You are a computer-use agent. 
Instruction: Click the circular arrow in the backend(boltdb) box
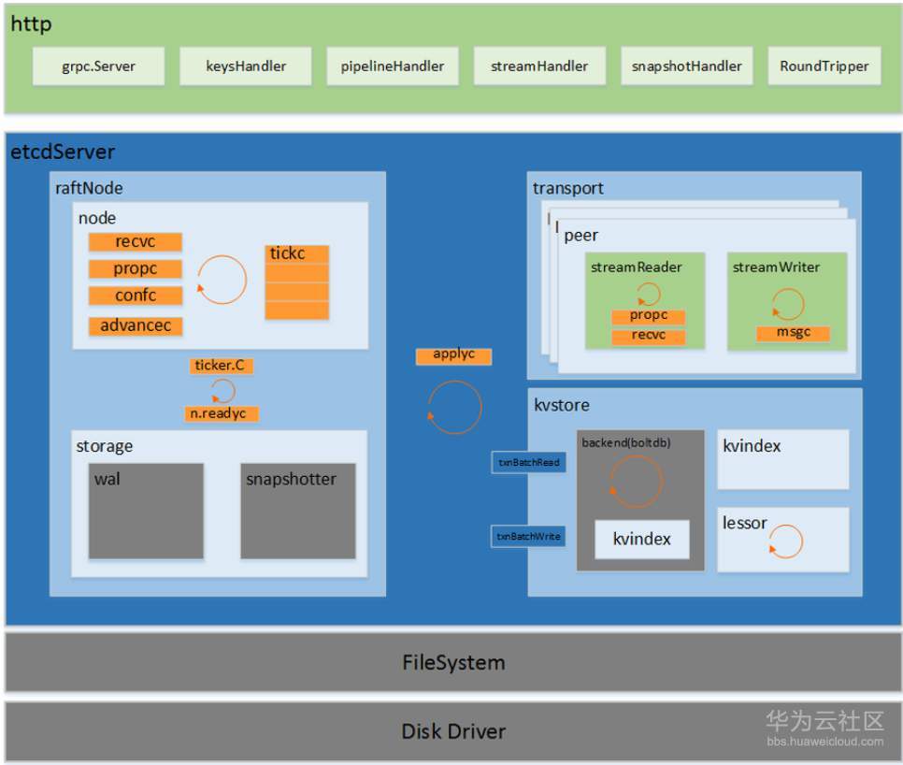pyautogui.click(x=637, y=482)
